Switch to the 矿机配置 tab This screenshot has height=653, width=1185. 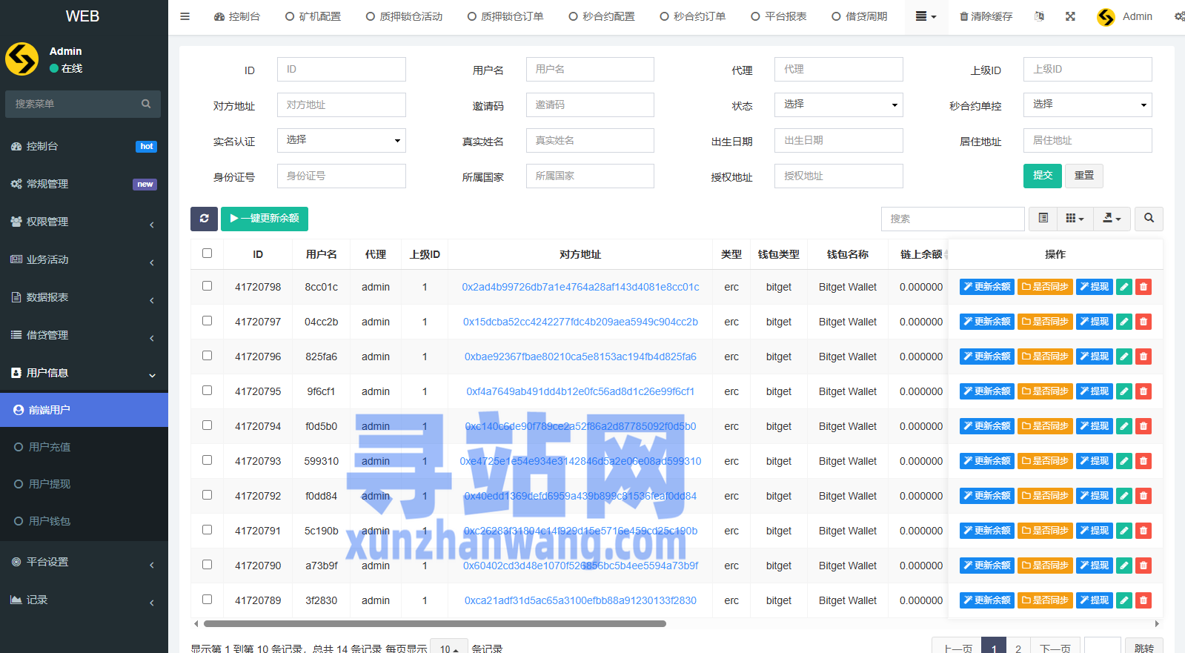(x=313, y=16)
